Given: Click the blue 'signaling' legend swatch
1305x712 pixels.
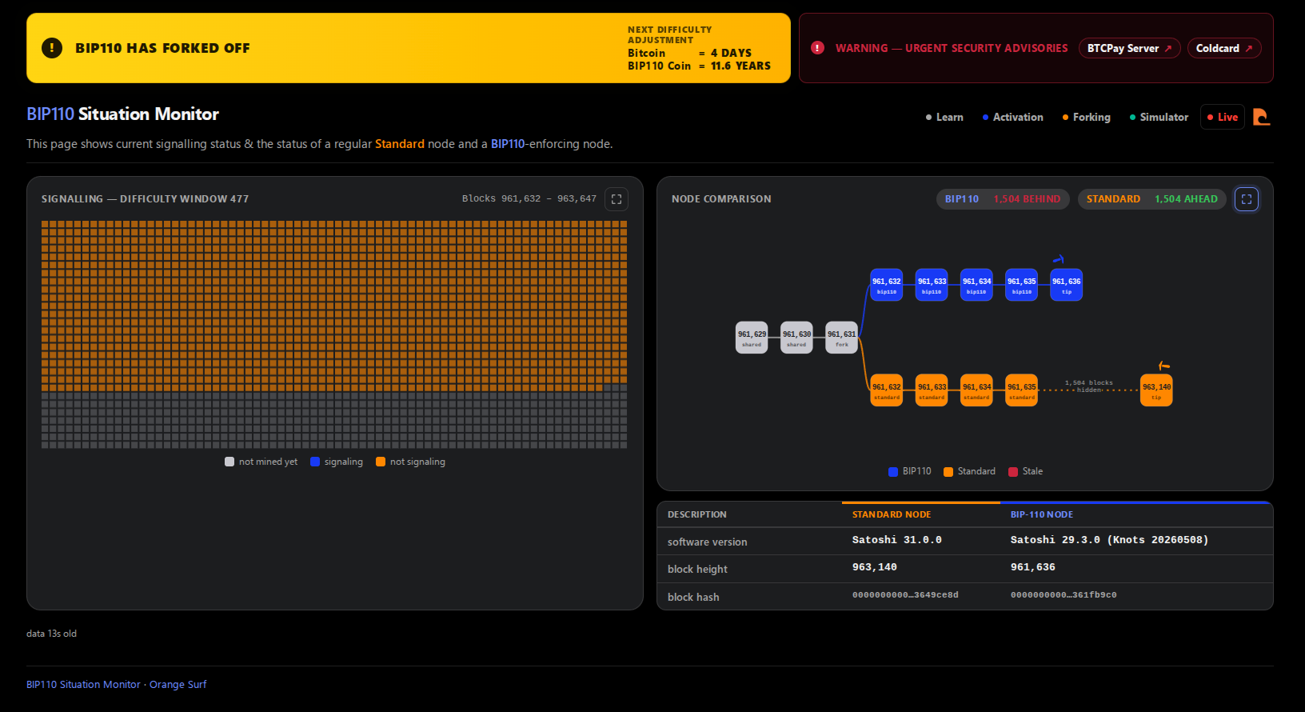Looking at the screenshot, I should coord(315,462).
